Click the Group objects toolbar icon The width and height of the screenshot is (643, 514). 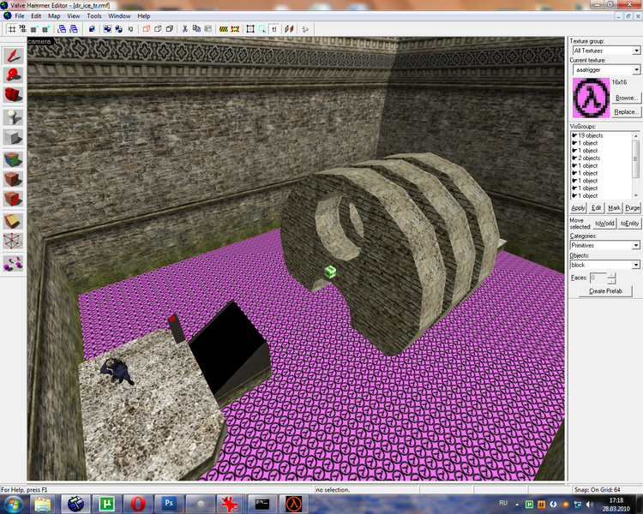pos(107,28)
